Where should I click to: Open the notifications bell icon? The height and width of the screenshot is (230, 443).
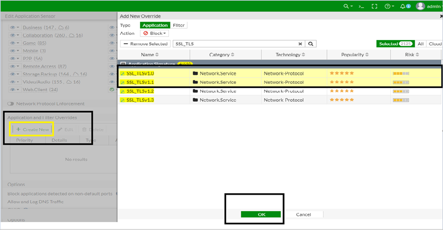[x=403, y=6]
